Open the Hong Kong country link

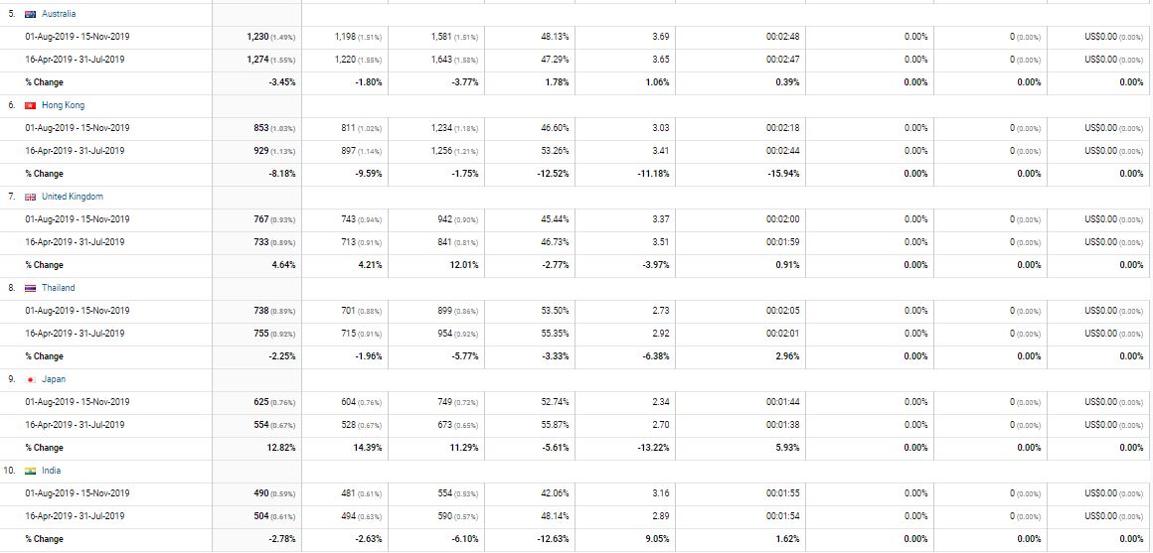64,105
